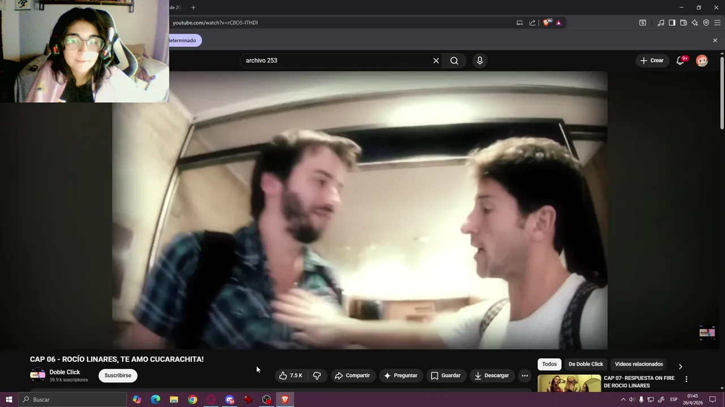Dislike the video
Viewport: 725px width, 407px height.
click(317, 375)
